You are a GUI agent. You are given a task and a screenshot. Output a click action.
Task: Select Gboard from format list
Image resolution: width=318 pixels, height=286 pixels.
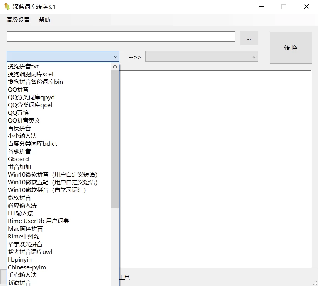[18, 159]
